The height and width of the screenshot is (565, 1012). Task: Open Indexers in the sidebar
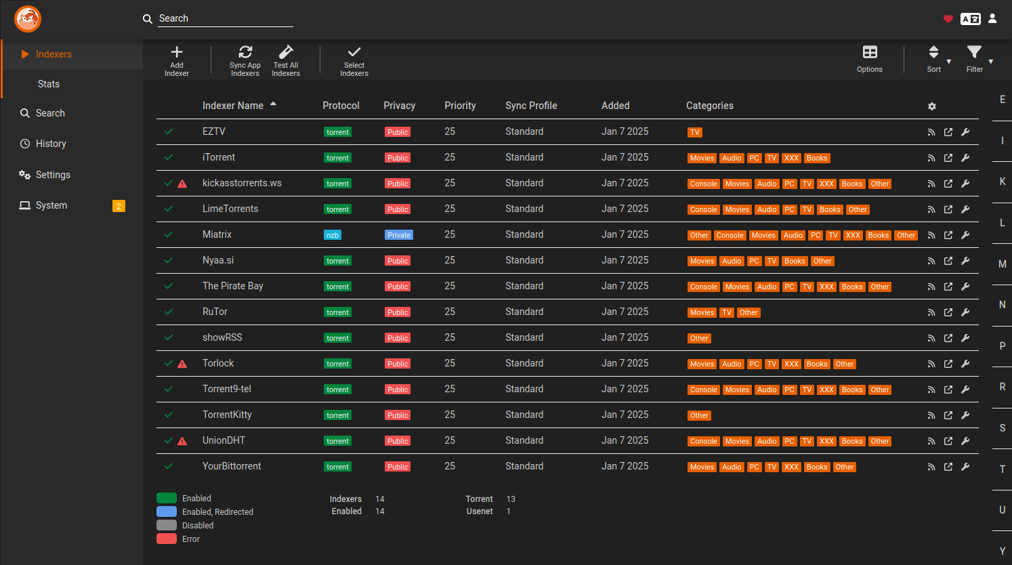(72, 54)
